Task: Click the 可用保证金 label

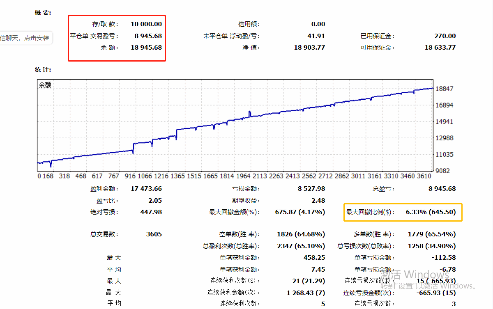Action: 377,48
